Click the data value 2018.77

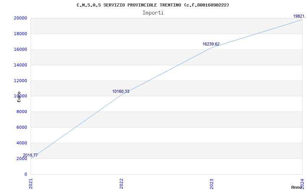pyautogui.click(x=30, y=155)
